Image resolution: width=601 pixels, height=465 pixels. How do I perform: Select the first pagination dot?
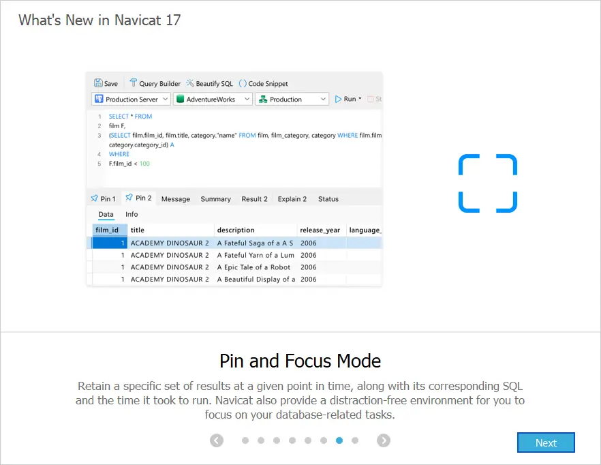[245, 440]
